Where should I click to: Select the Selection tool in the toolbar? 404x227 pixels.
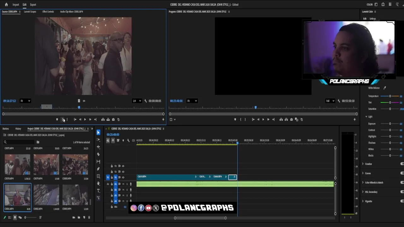click(x=98, y=132)
